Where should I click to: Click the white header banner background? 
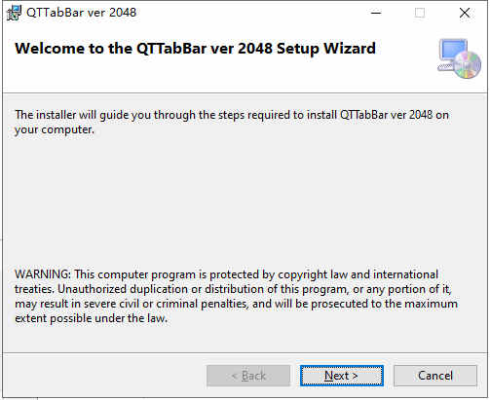[227, 76]
